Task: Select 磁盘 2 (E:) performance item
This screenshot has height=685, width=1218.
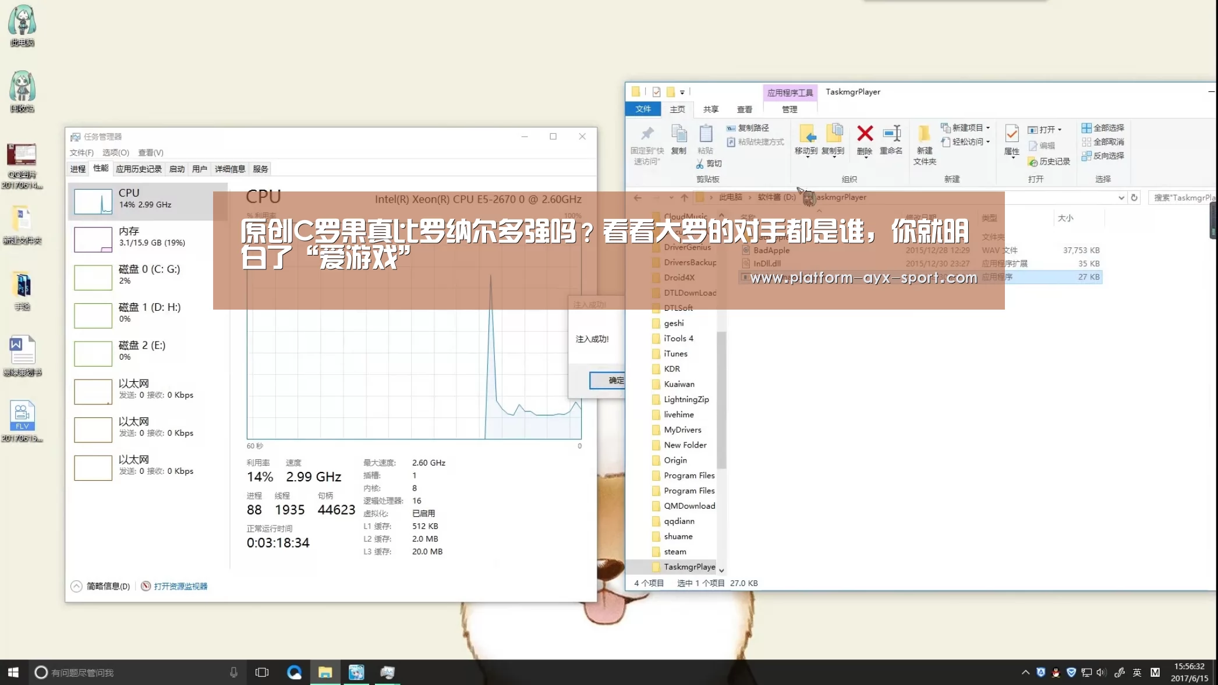Action: pyautogui.click(x=148, y=353)
